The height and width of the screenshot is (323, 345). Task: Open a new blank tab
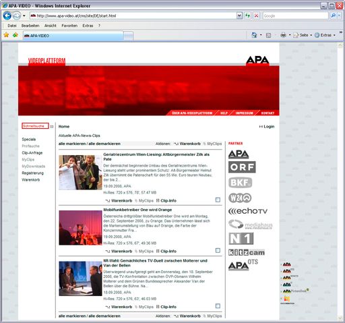(x=128, y=36)
